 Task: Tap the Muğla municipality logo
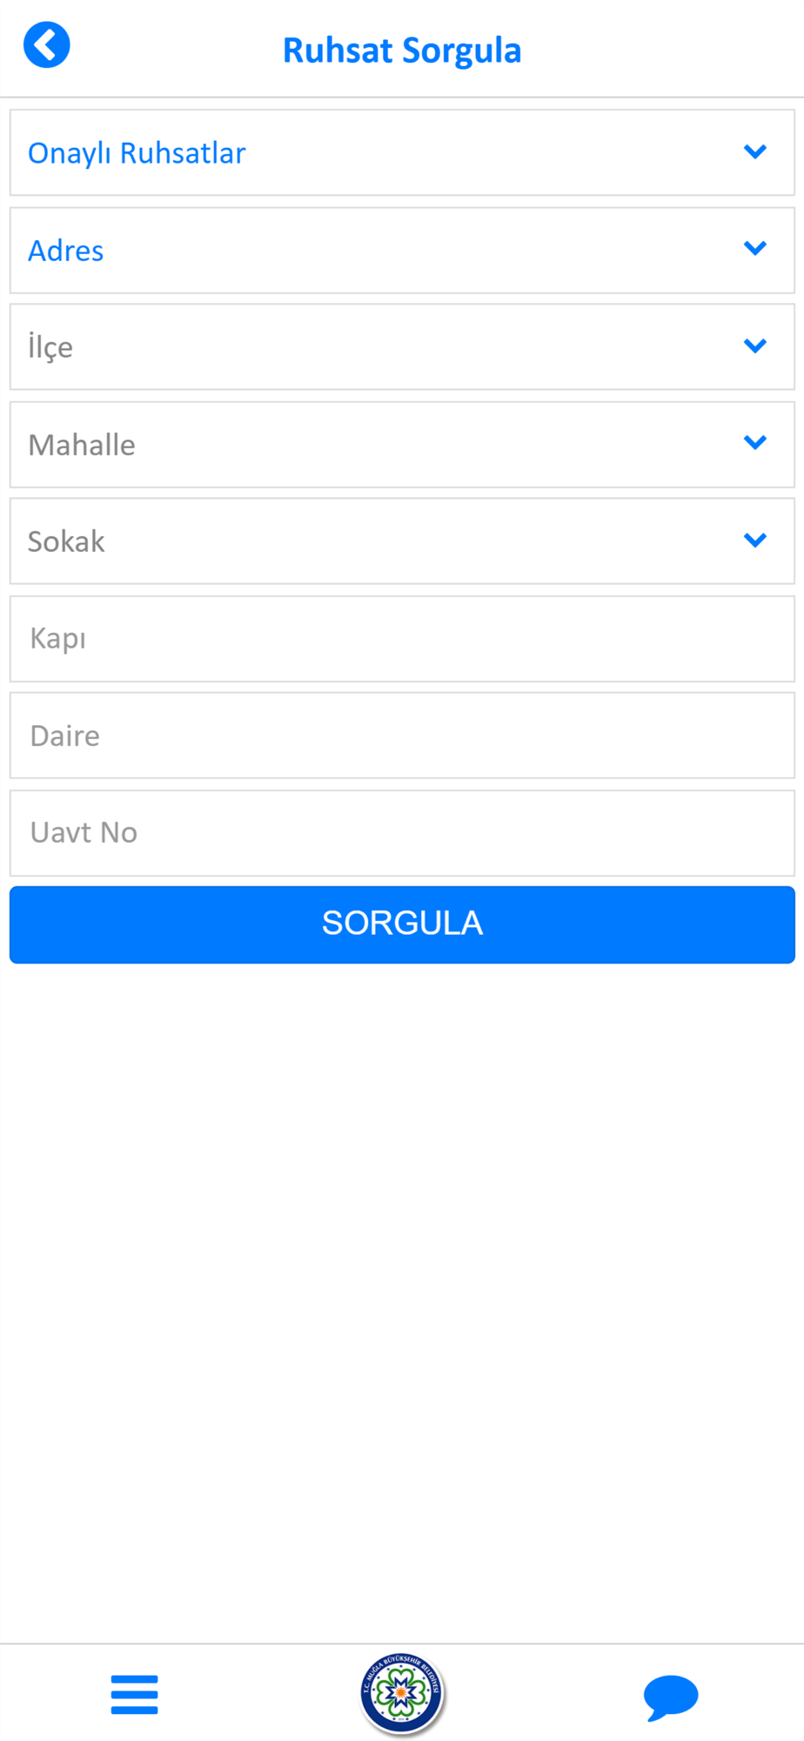(402, 1692)
